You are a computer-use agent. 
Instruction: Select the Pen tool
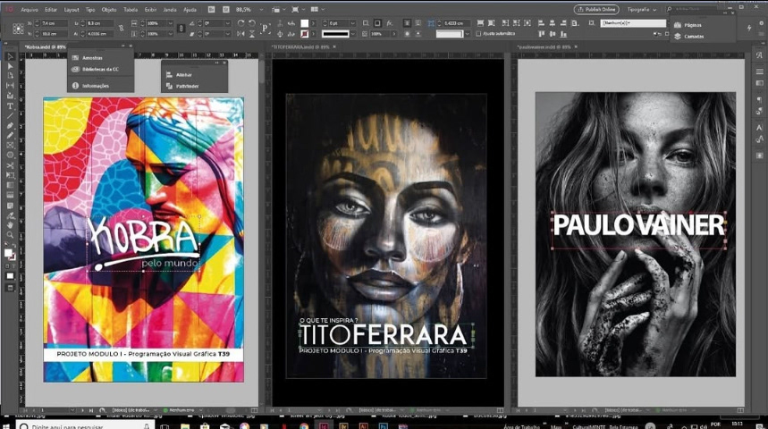pos(10,126)
